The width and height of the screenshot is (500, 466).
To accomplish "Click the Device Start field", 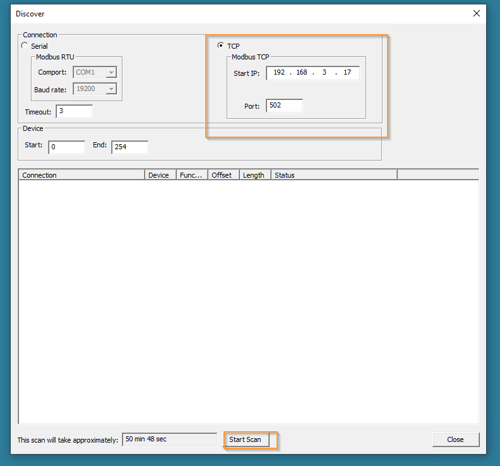I will [x=67, y=147].
